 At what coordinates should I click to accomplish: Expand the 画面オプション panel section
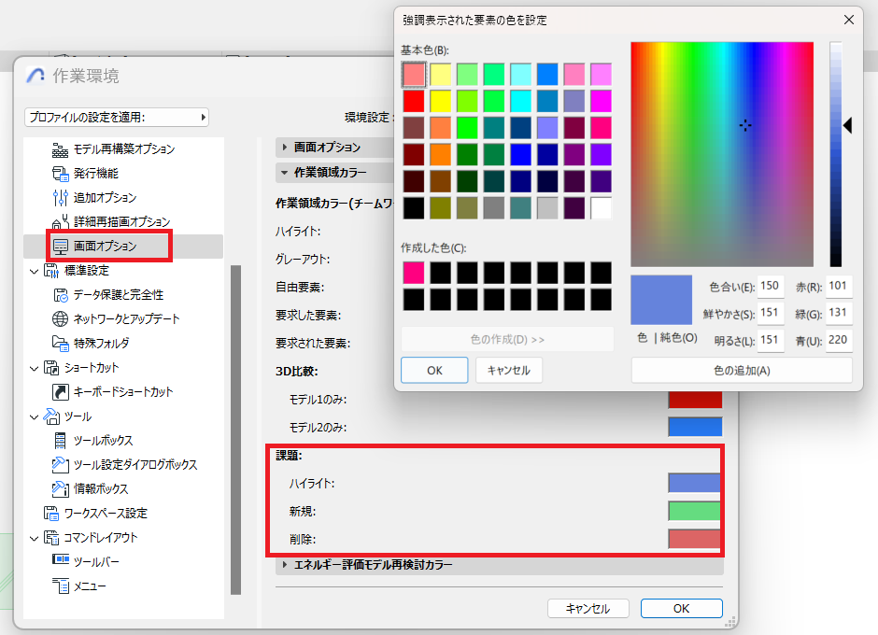[x=285, y=148]
